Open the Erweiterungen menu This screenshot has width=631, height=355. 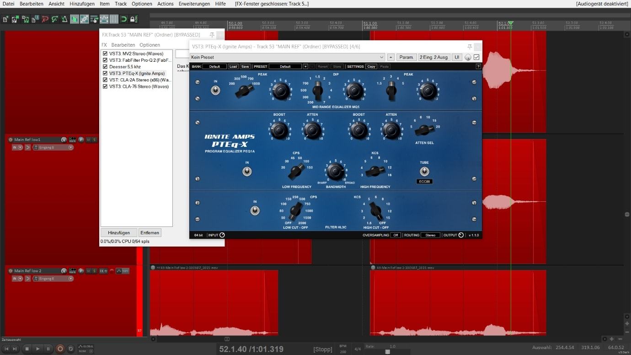(x=195, y=4)
